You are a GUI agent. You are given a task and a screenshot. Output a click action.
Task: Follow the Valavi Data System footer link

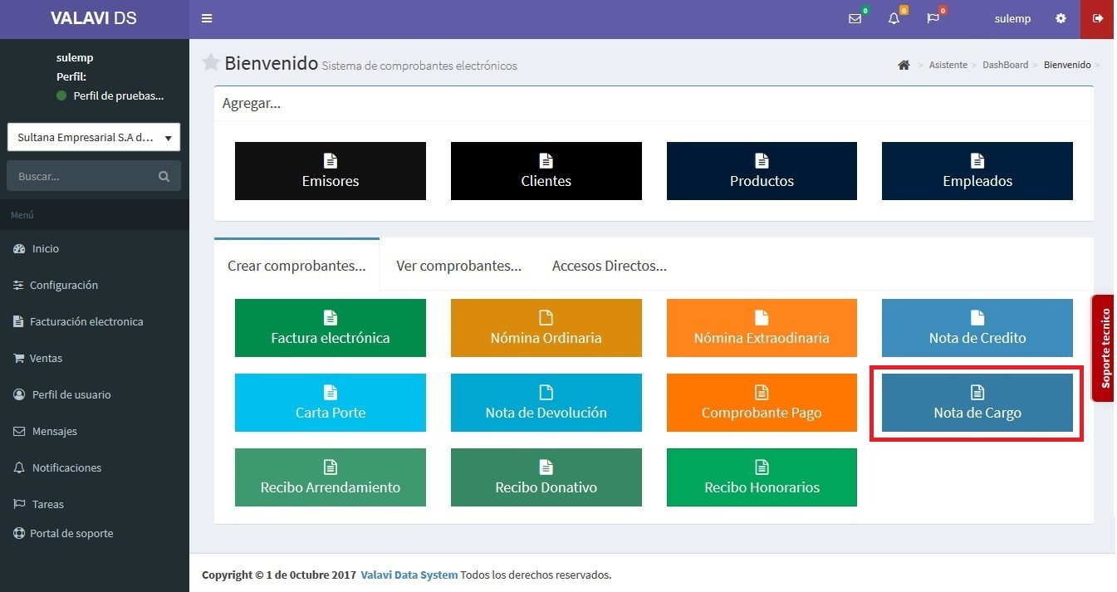(409, 575)
